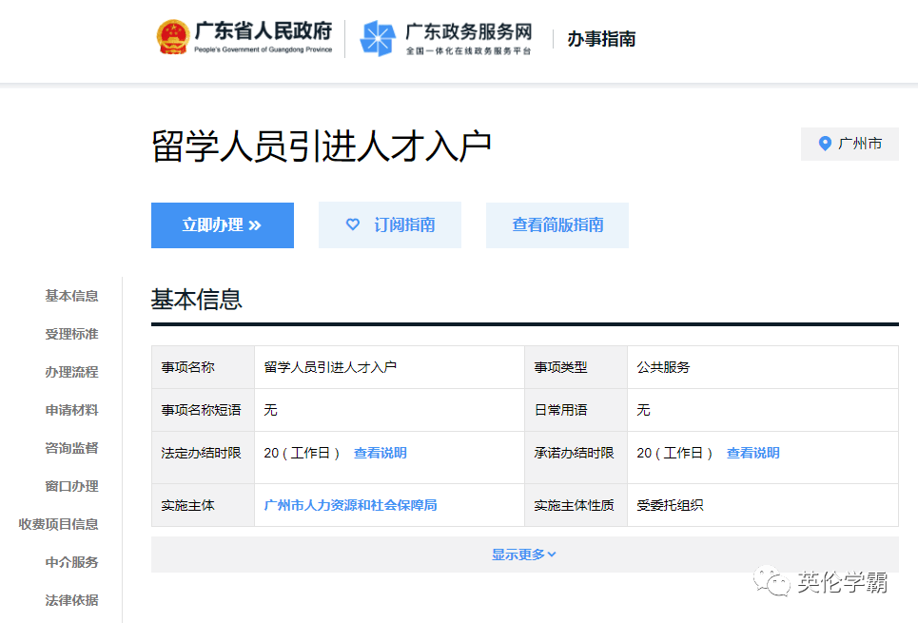
Task: Click the 公共服务 value cell
Action: (763, 367)
